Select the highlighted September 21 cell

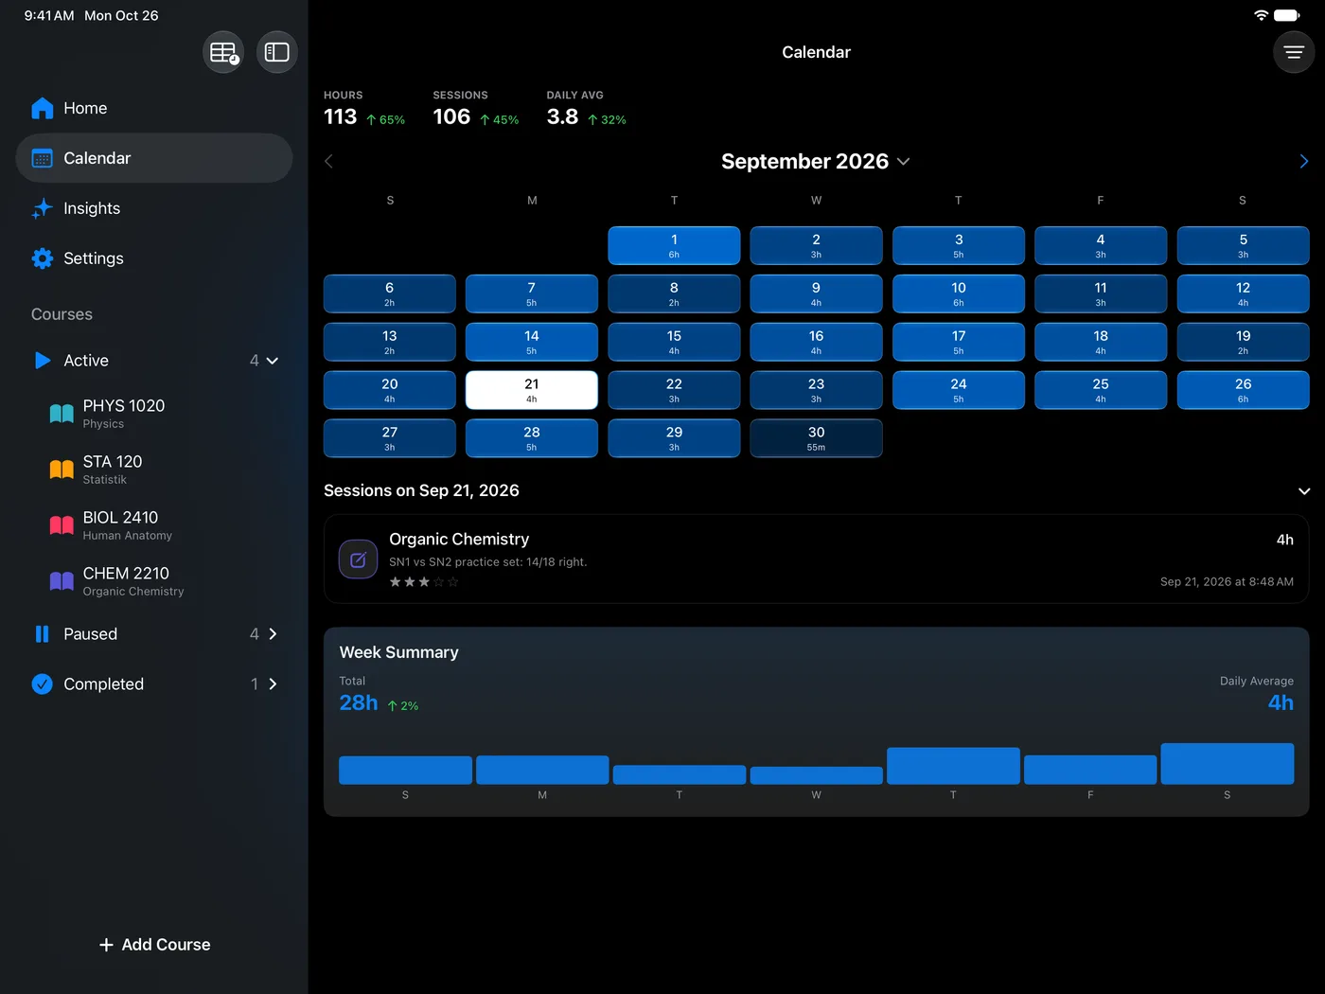point(532,390)
